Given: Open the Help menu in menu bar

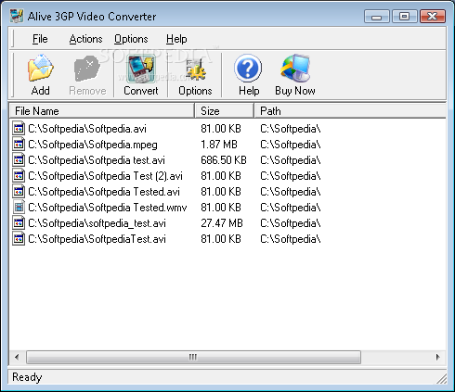Looking at the screenshot, I should coord(176,39).
